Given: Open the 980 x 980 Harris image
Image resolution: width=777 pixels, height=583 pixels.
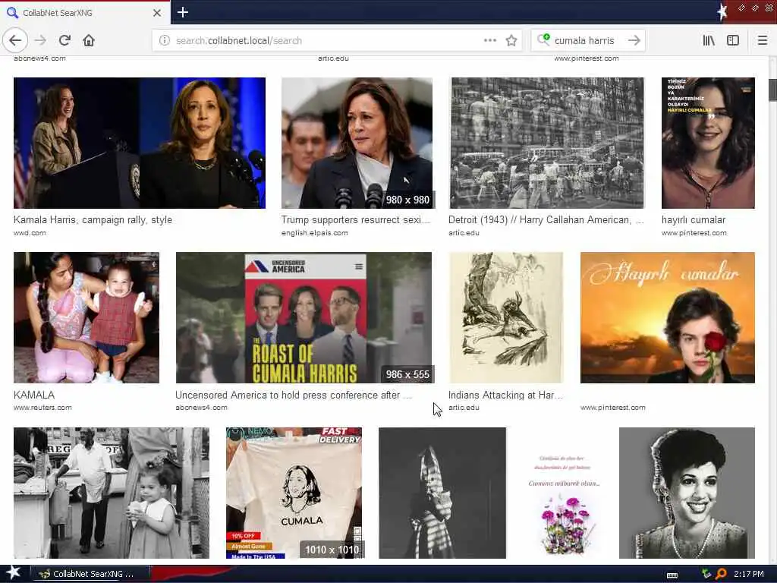Looking at the screenshot, I should (357, 143).
